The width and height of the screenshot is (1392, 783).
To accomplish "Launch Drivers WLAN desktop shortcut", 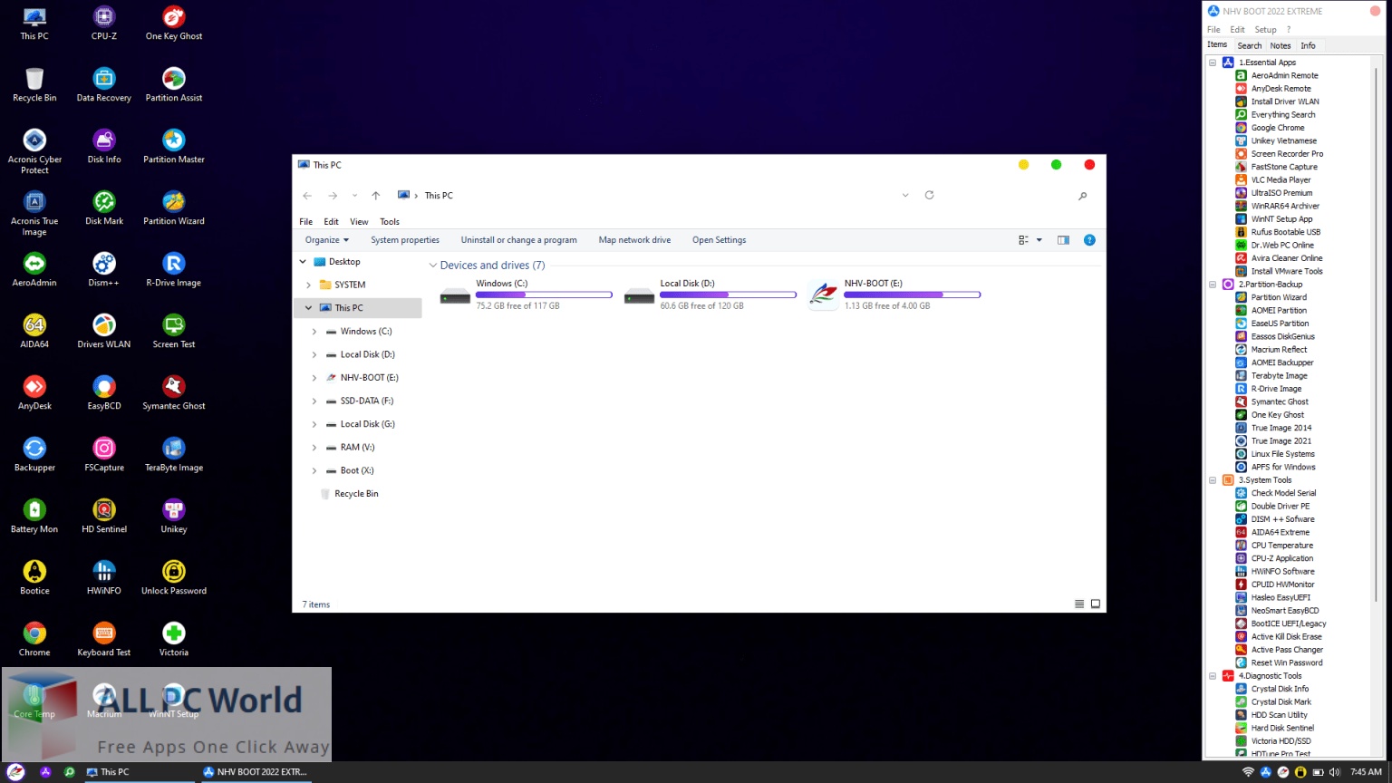I will point(104,332).
